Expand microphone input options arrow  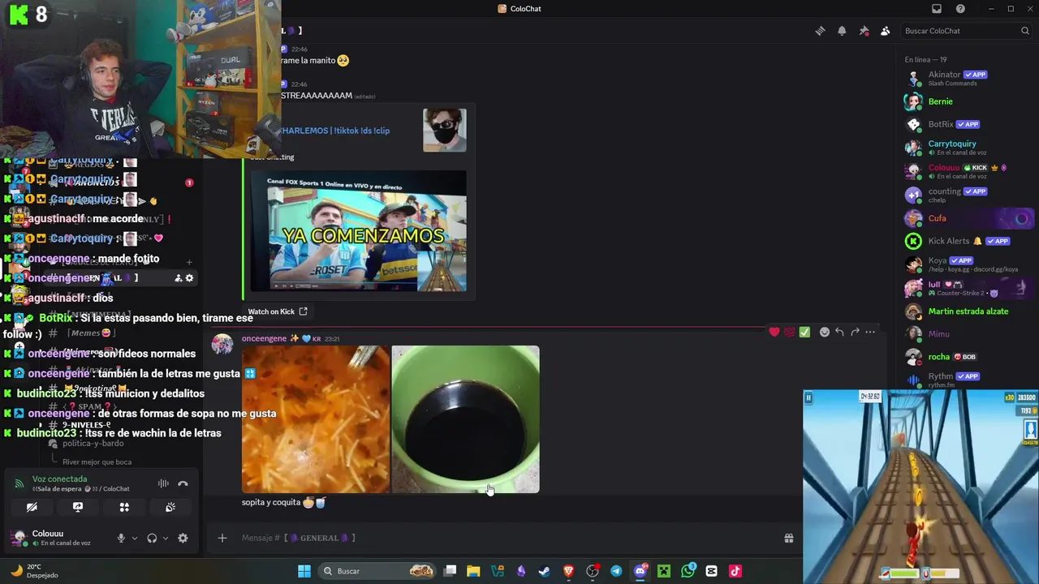tap(135, 538)
